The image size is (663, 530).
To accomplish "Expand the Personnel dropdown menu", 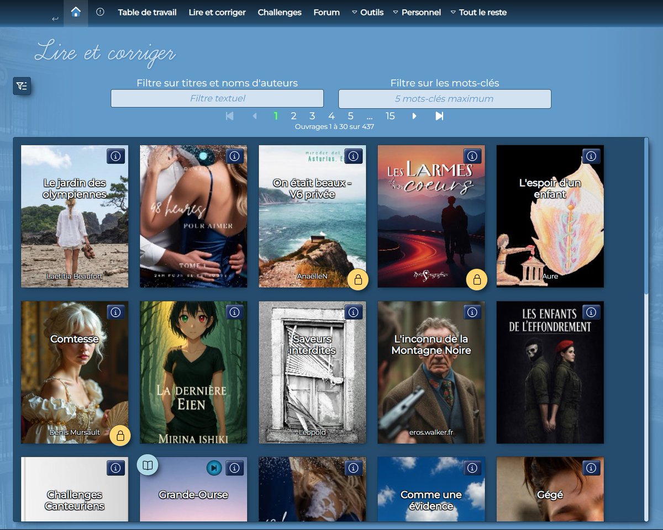I will pyautogui.click(x=417, y=12).
